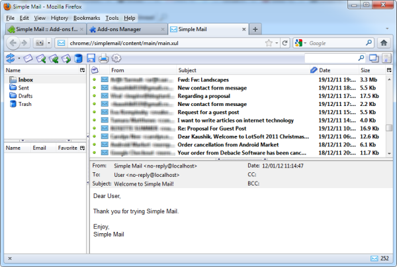The image size is (397, 267).
Task: Open the Bookmarks menu
Action: point(87,18)
